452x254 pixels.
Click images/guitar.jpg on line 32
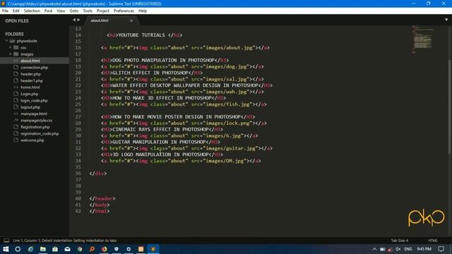point(231,148)
